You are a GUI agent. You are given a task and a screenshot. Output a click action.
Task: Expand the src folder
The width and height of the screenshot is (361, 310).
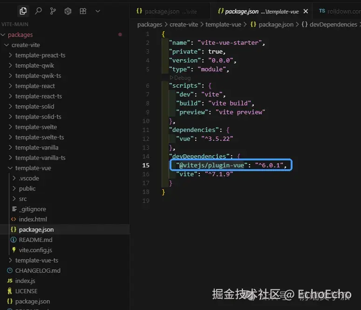pos(14,199)
